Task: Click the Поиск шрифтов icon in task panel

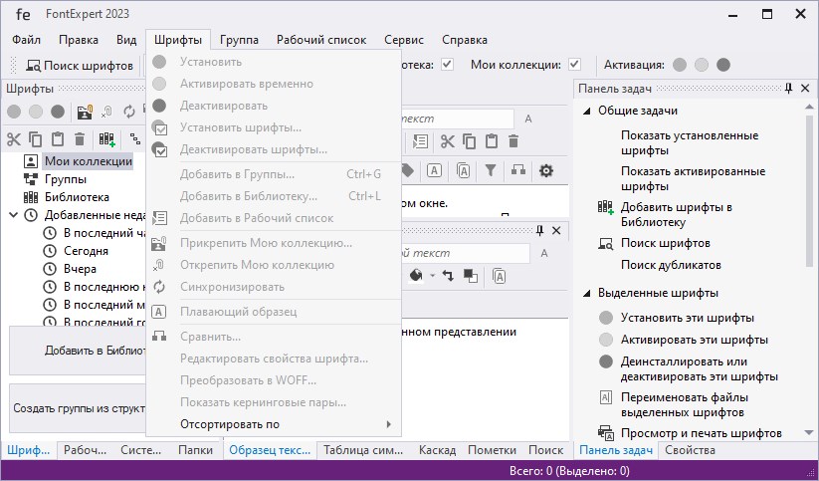Action: coord(605,244)
